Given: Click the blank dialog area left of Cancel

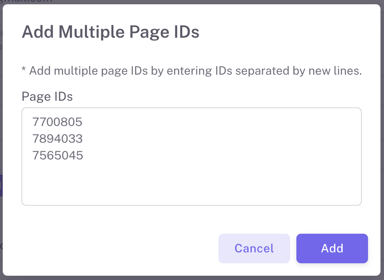Looking at the screenshot, I should [x=117, y=248].
